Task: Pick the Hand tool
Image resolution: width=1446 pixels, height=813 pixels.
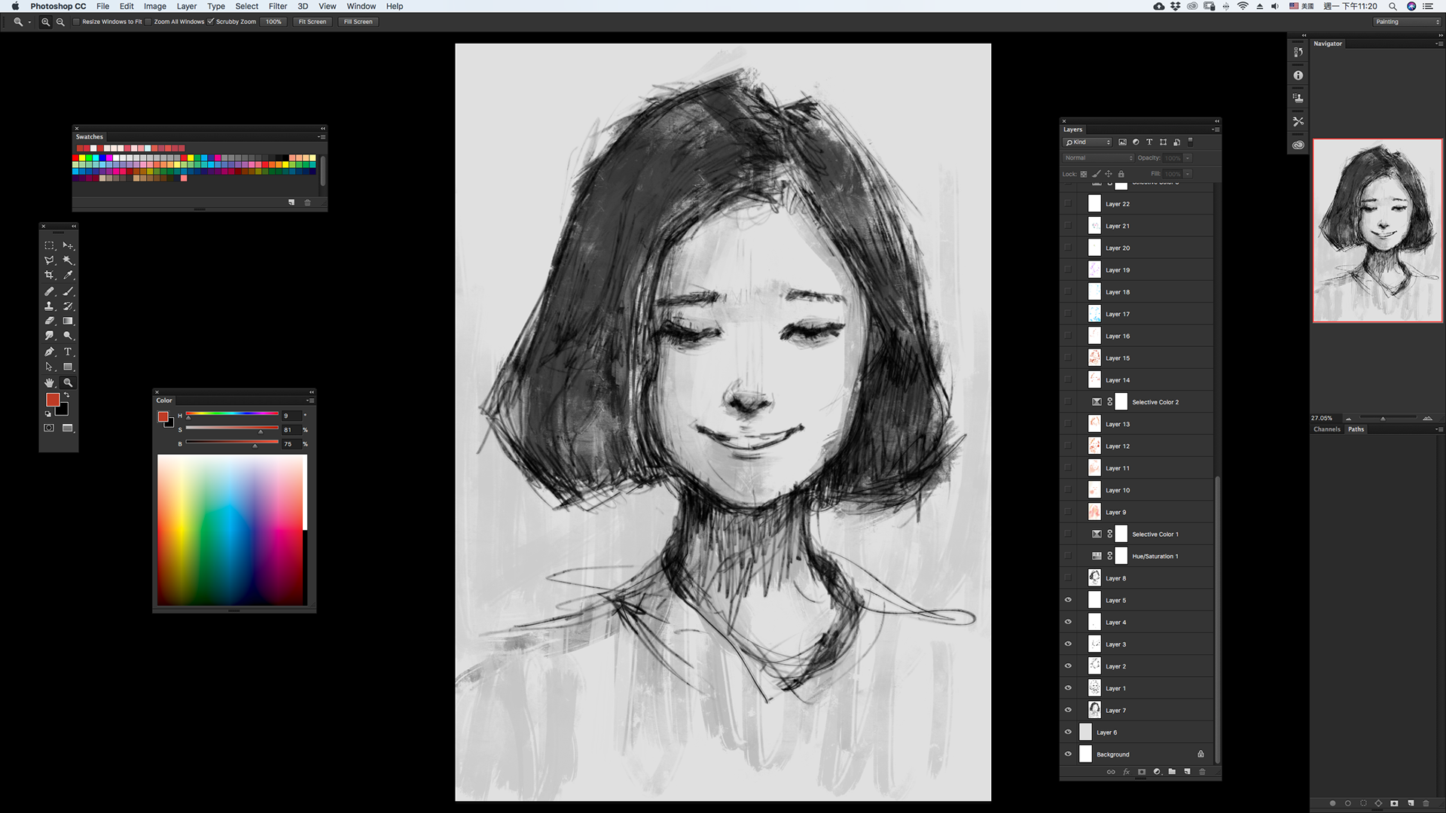Action: click(x=49, y=382)
